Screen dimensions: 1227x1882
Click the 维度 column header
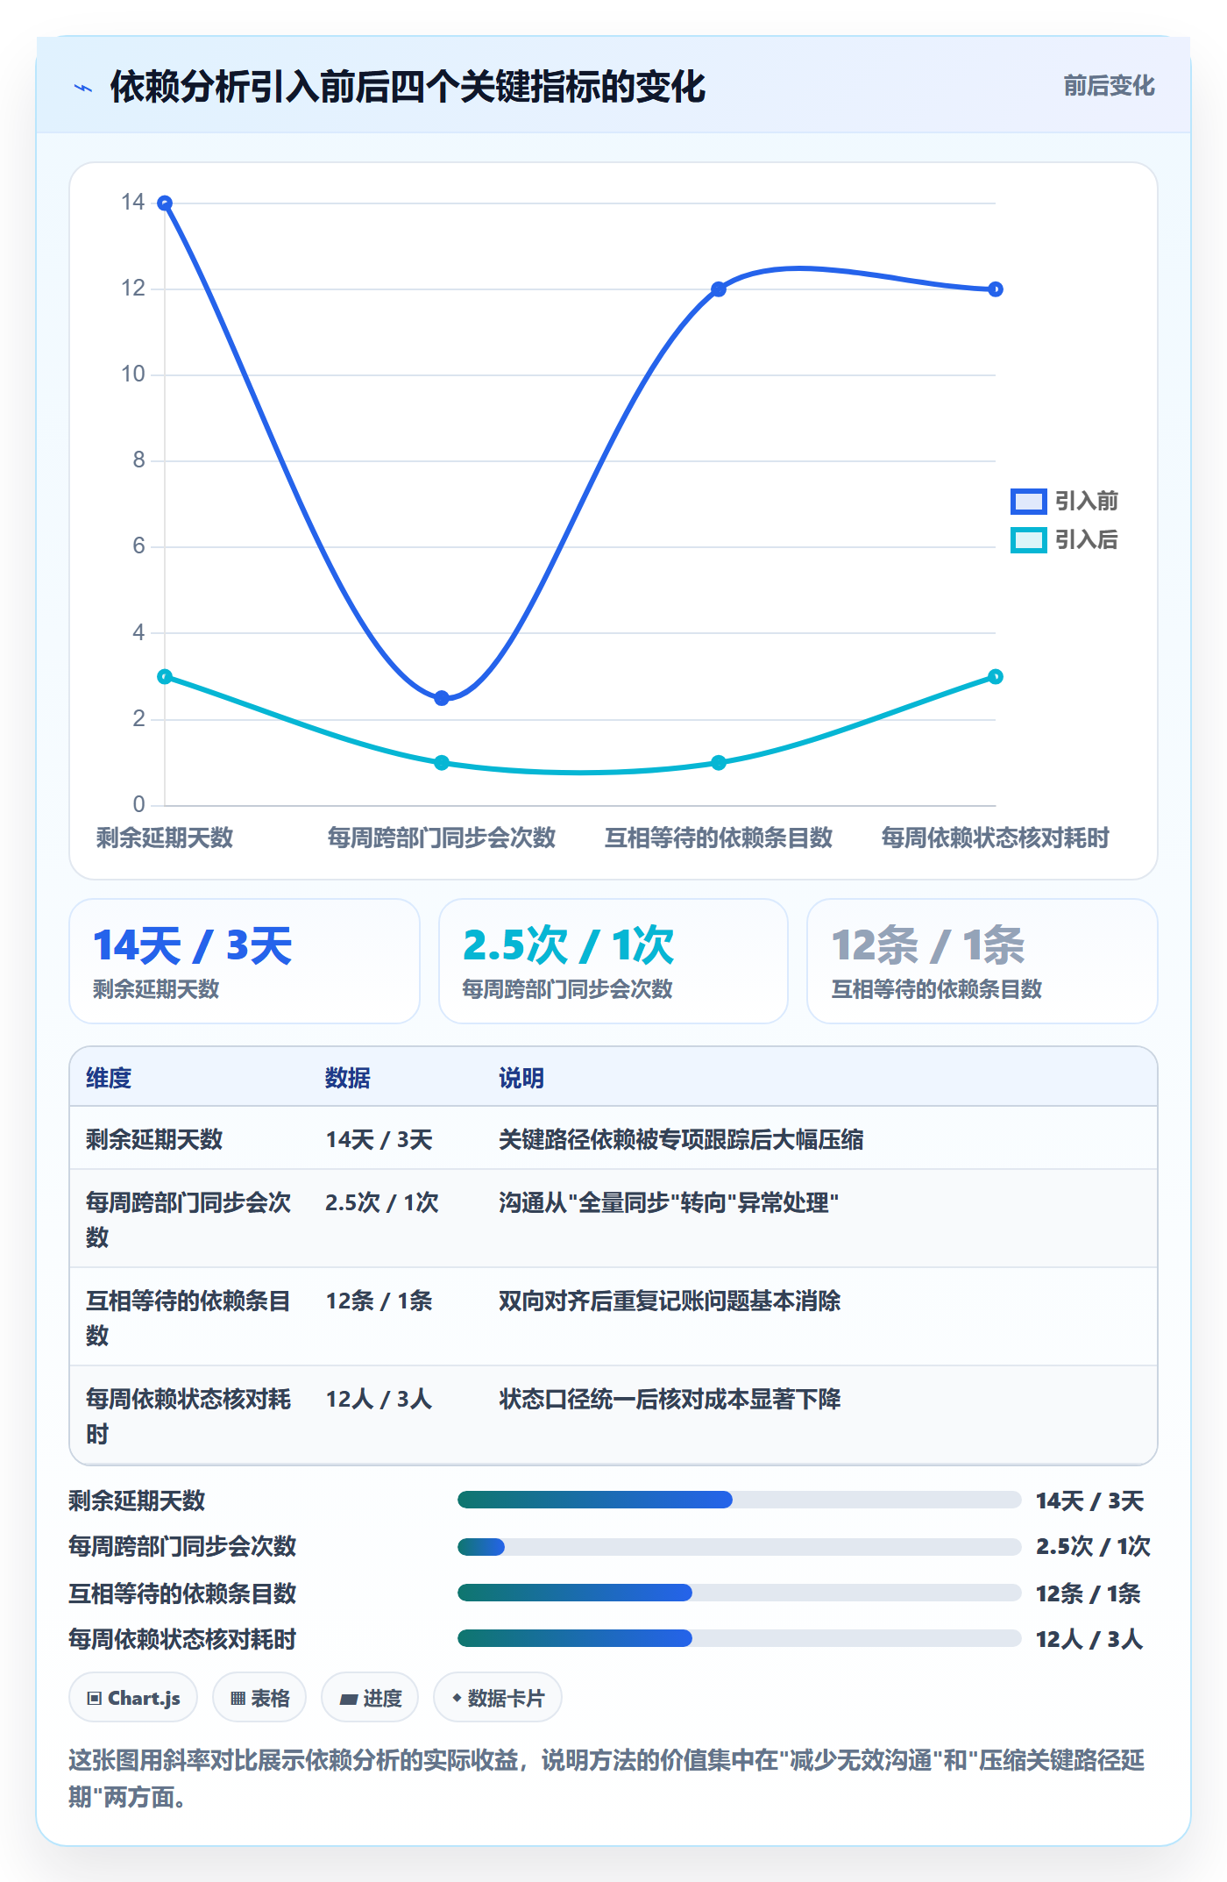pos(109,1078)
